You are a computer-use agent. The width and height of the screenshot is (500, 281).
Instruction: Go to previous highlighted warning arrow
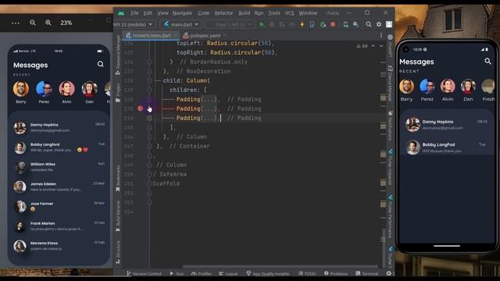(x=373, y=46)
